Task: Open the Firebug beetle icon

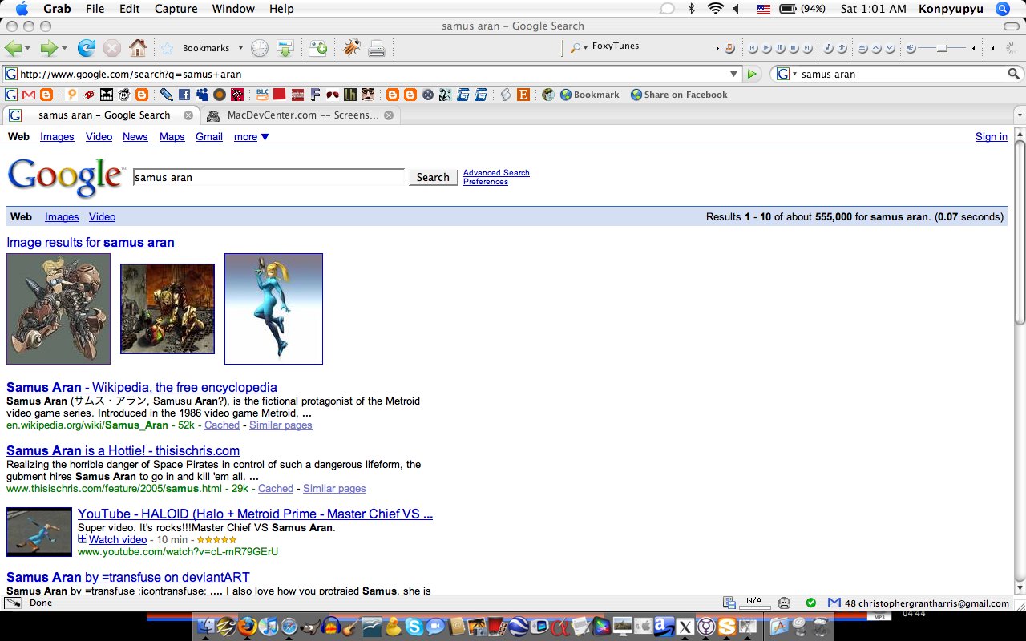Action: coord(351,48)
